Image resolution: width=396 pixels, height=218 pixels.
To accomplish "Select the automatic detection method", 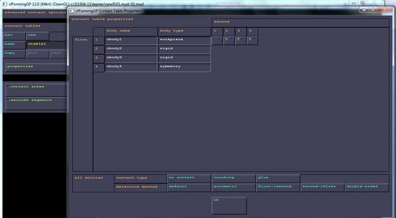I will [x=233, y=187].
